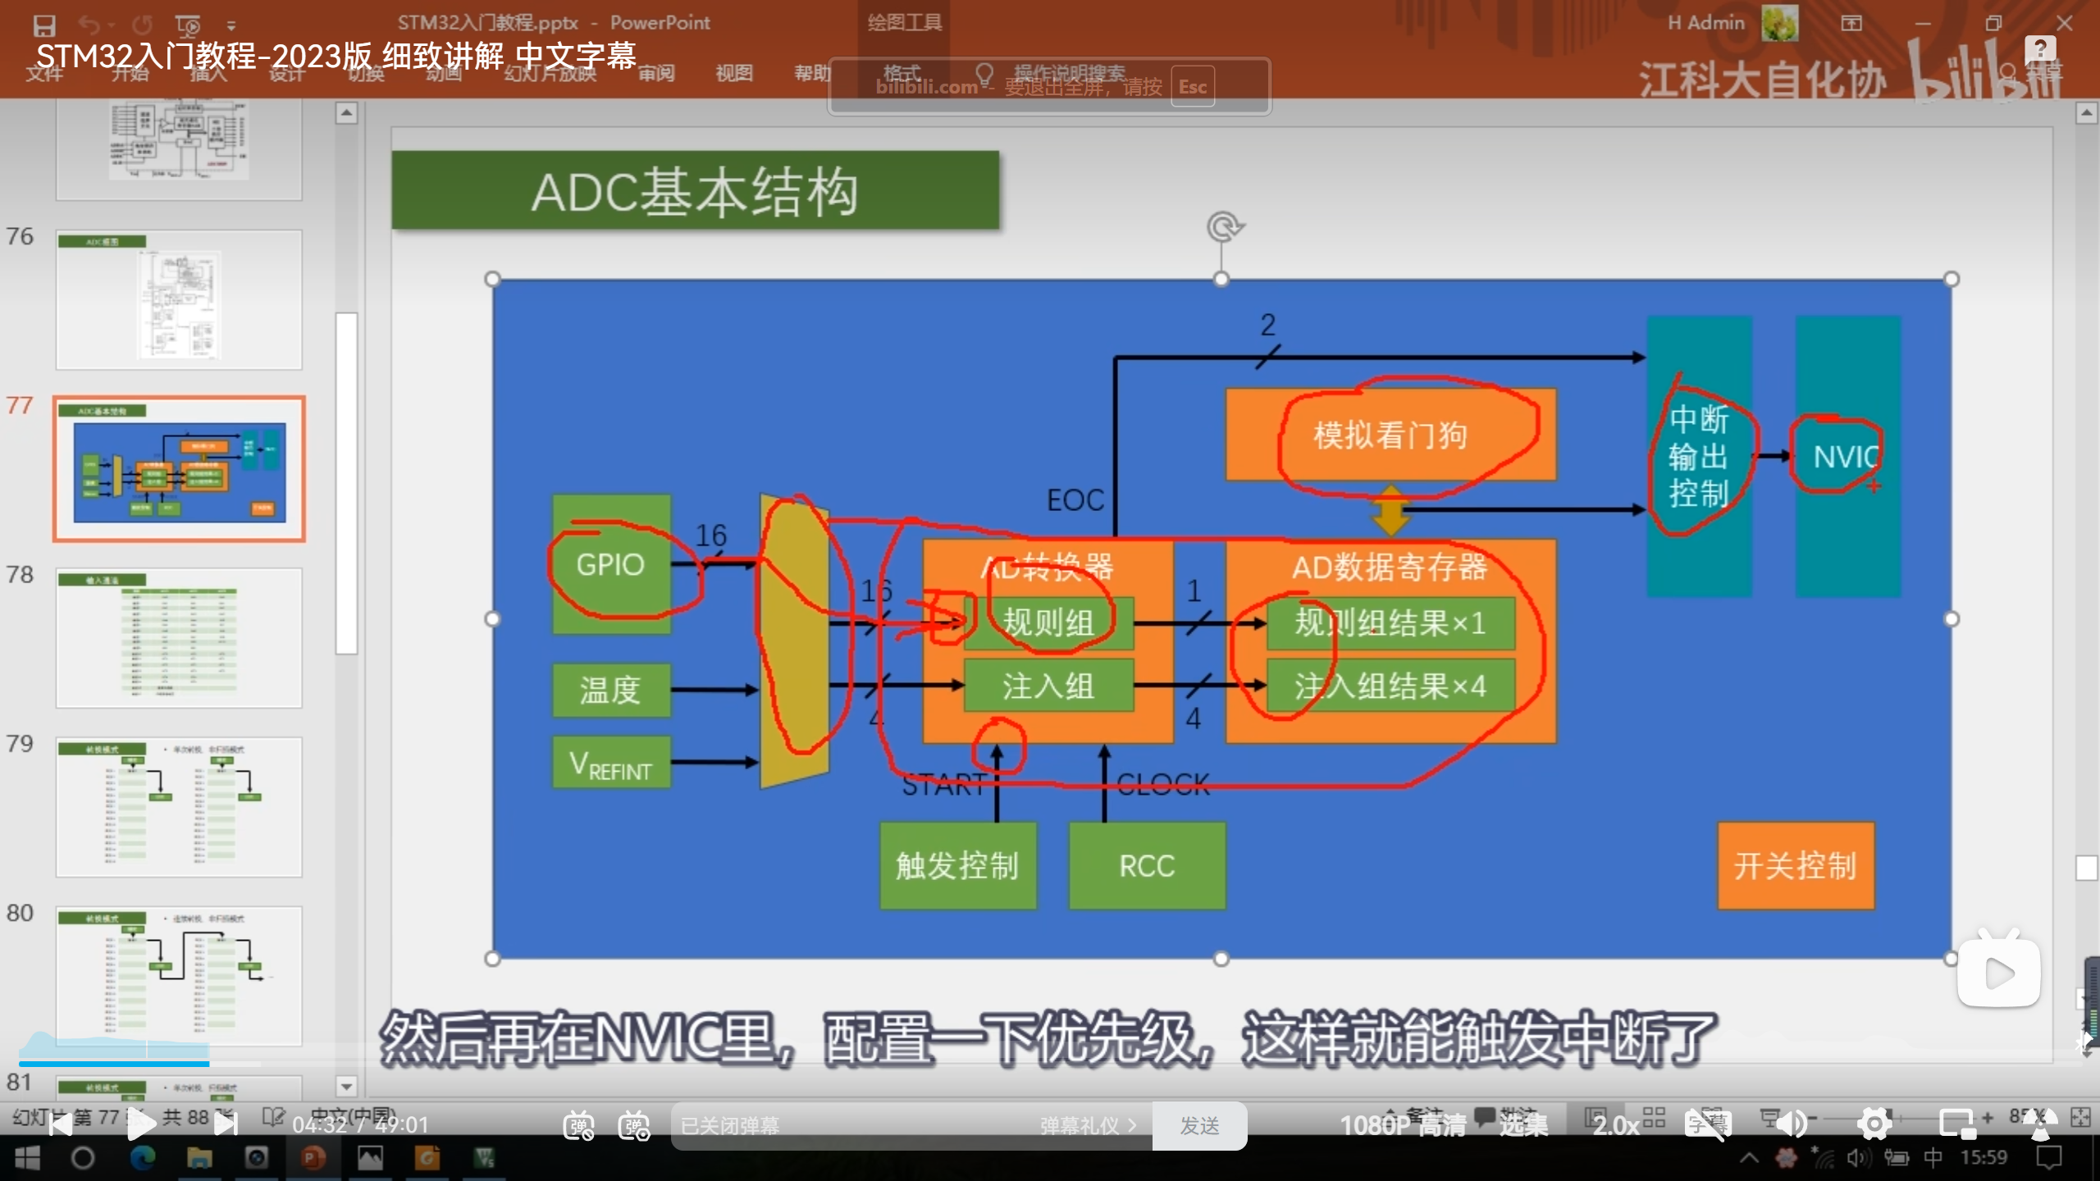Select the 注入组 block
Image resolution: width=2100 pixels, height=1181 pixels.
point(1048,686)
